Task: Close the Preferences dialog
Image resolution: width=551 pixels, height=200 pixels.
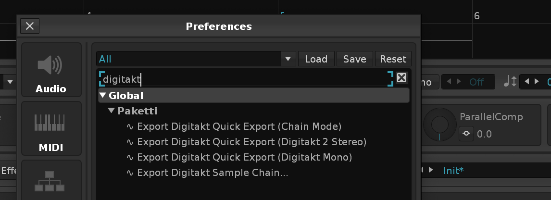Action: coord(29,26)
